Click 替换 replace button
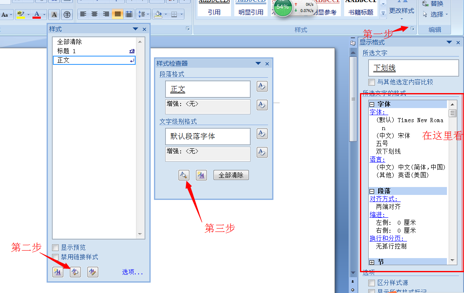The image size is (464, 293). coord(433,4)
